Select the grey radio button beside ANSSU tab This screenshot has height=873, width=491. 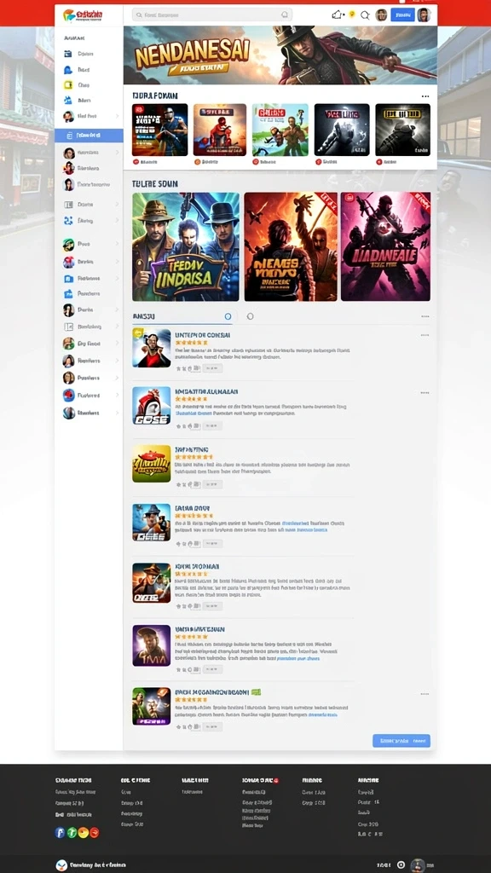click(x=250, y=316)
